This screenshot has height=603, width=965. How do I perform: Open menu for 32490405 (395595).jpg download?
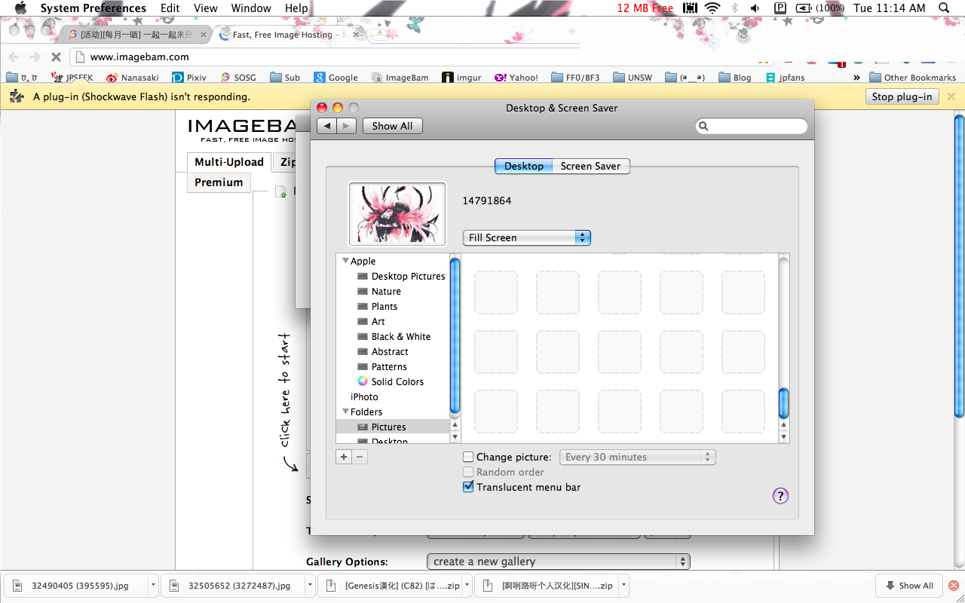(154, 585)
